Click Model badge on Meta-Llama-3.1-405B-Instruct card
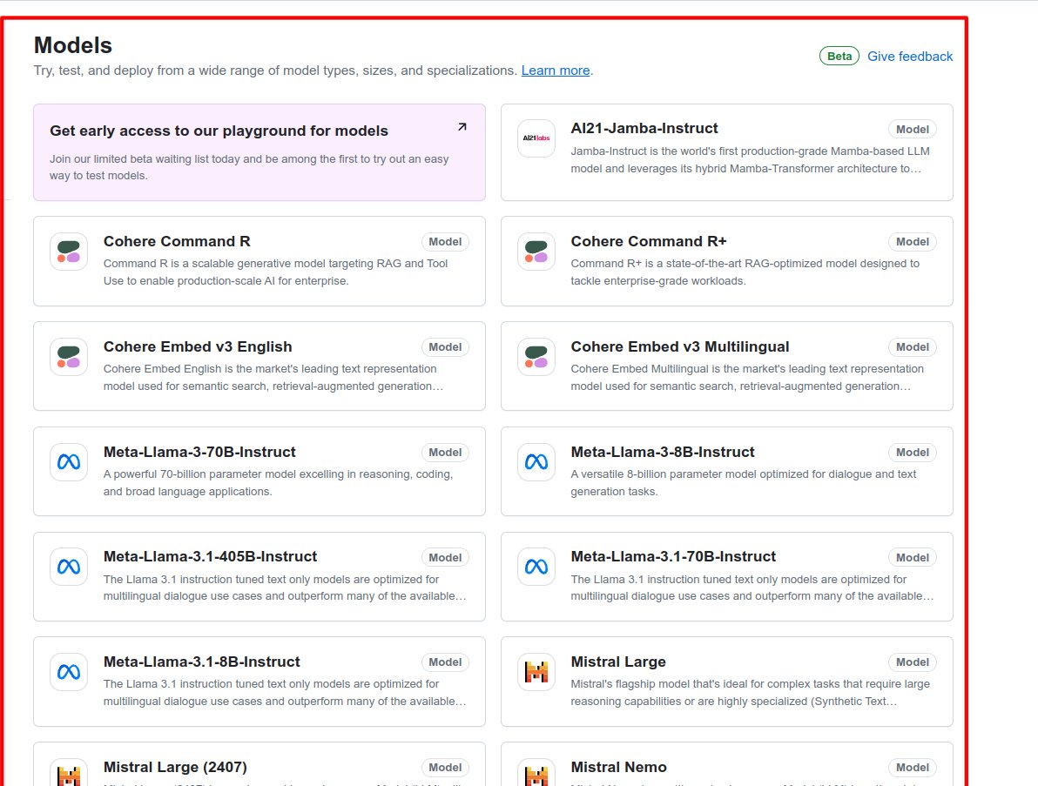 [x=445, y=558]
